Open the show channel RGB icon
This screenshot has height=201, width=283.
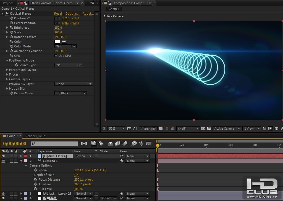[x=173, y=128]
